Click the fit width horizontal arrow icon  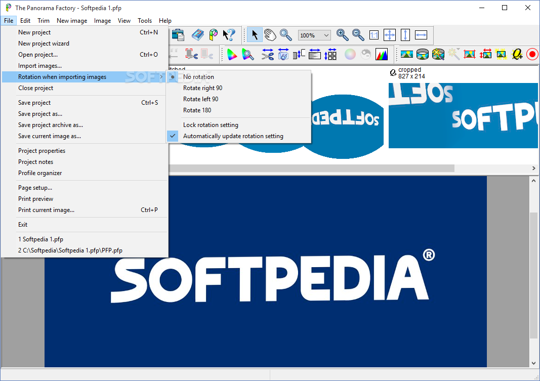(x=421, y=35)
